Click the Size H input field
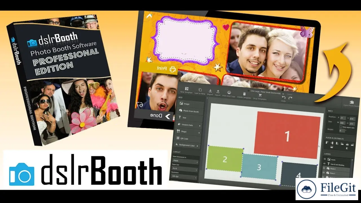 click(352, 123)
